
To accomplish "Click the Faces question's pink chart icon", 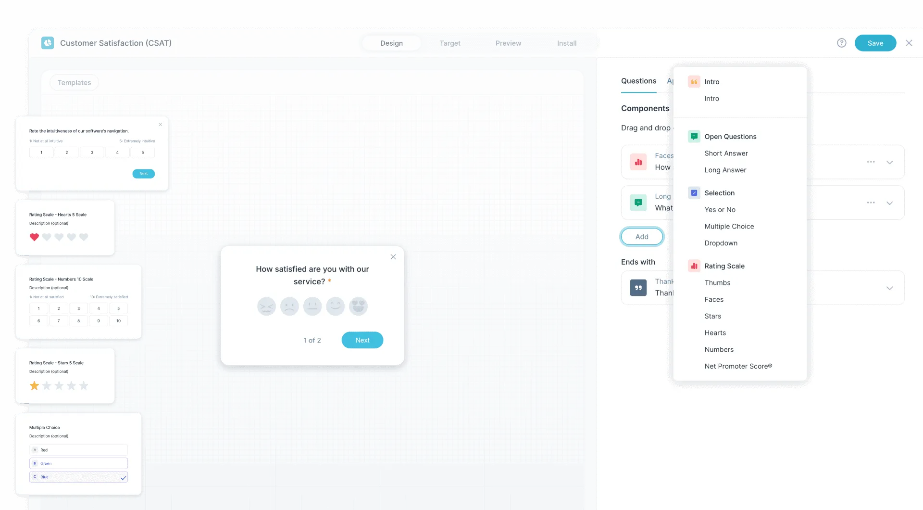I will pos(638,162).
